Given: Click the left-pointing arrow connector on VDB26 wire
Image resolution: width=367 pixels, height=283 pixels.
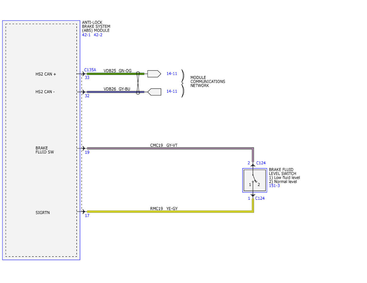Looking at the screenshot, I should point(154,92).
